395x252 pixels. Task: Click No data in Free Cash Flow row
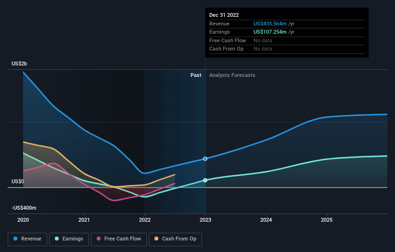coord(263,40)
